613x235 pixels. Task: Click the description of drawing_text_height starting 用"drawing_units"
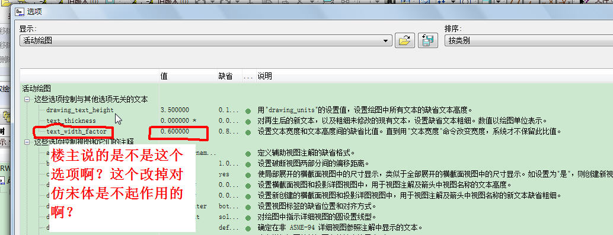[x=365, y=110]
